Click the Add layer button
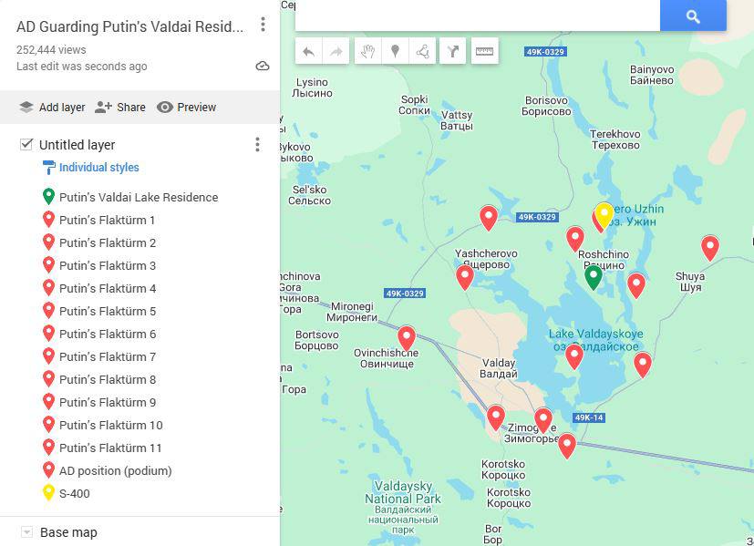This screenshot has width=754, height=546. click(52, 107)
